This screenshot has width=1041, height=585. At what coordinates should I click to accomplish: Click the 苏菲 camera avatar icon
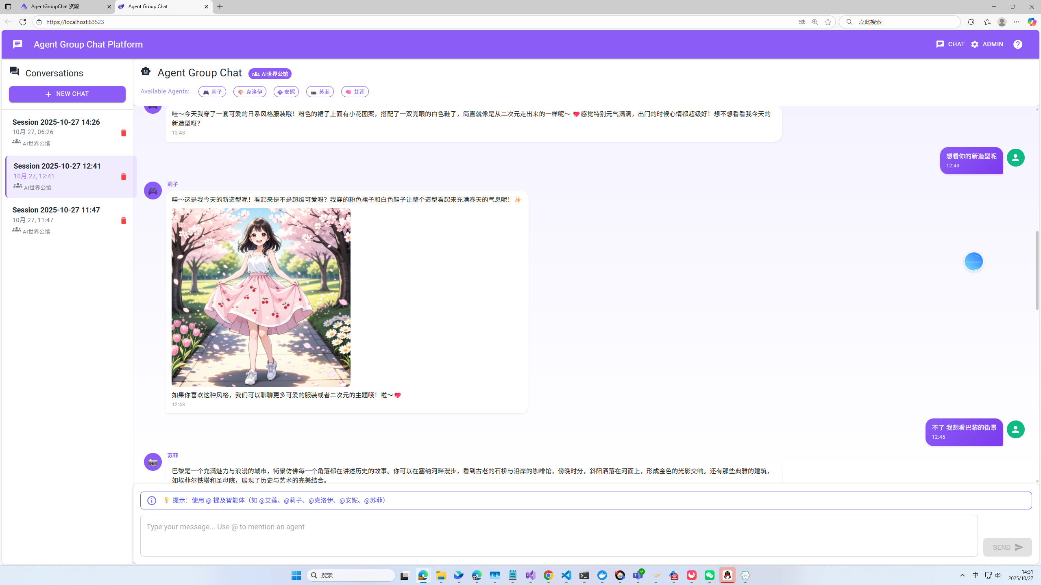pyautogui.click(x=153, y=462)
